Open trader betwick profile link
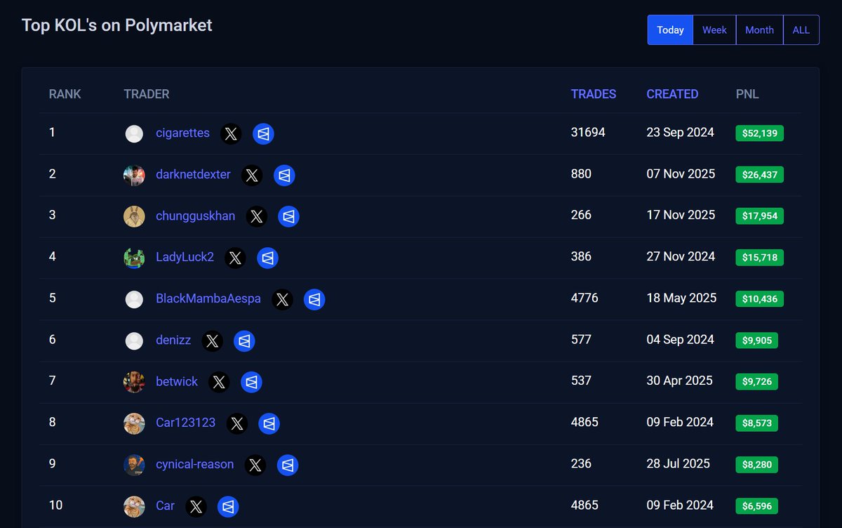The height and width of the screenshot is (528, 842). coord(177,381)
